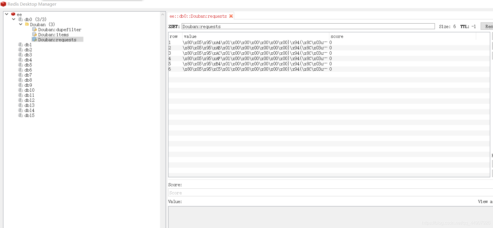Viewport: 493px width, 228px height.
Task: Click the db15 database icon
Action: [20, 115]
